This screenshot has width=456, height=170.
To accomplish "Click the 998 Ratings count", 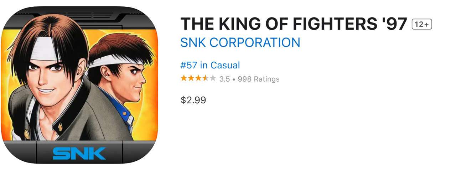I will point(259,79).
